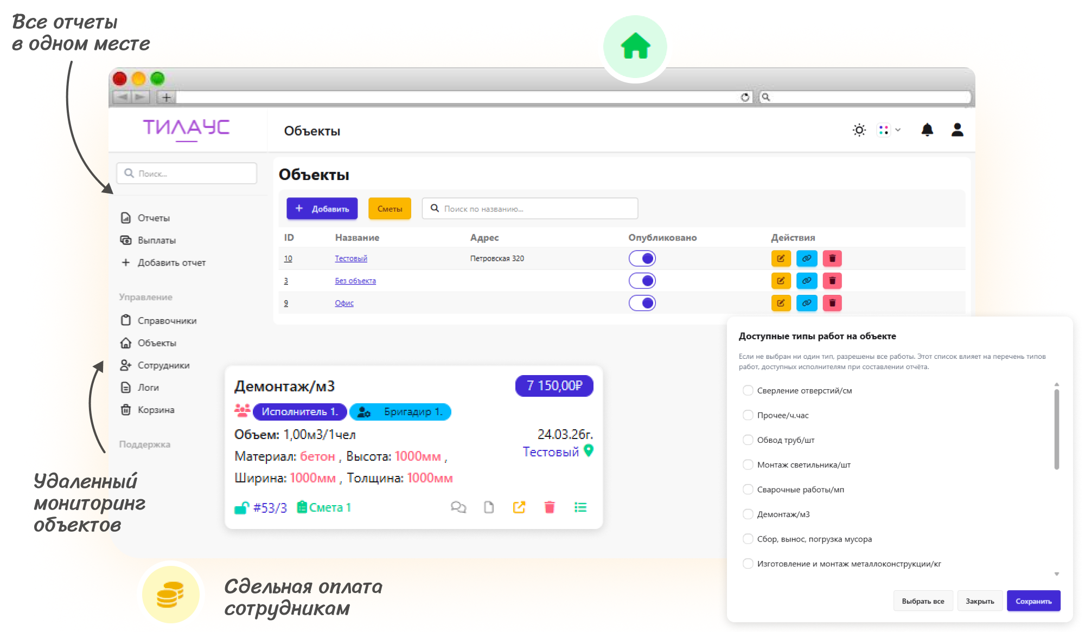
Task: Open the Без объекта link
Action: 355,281
